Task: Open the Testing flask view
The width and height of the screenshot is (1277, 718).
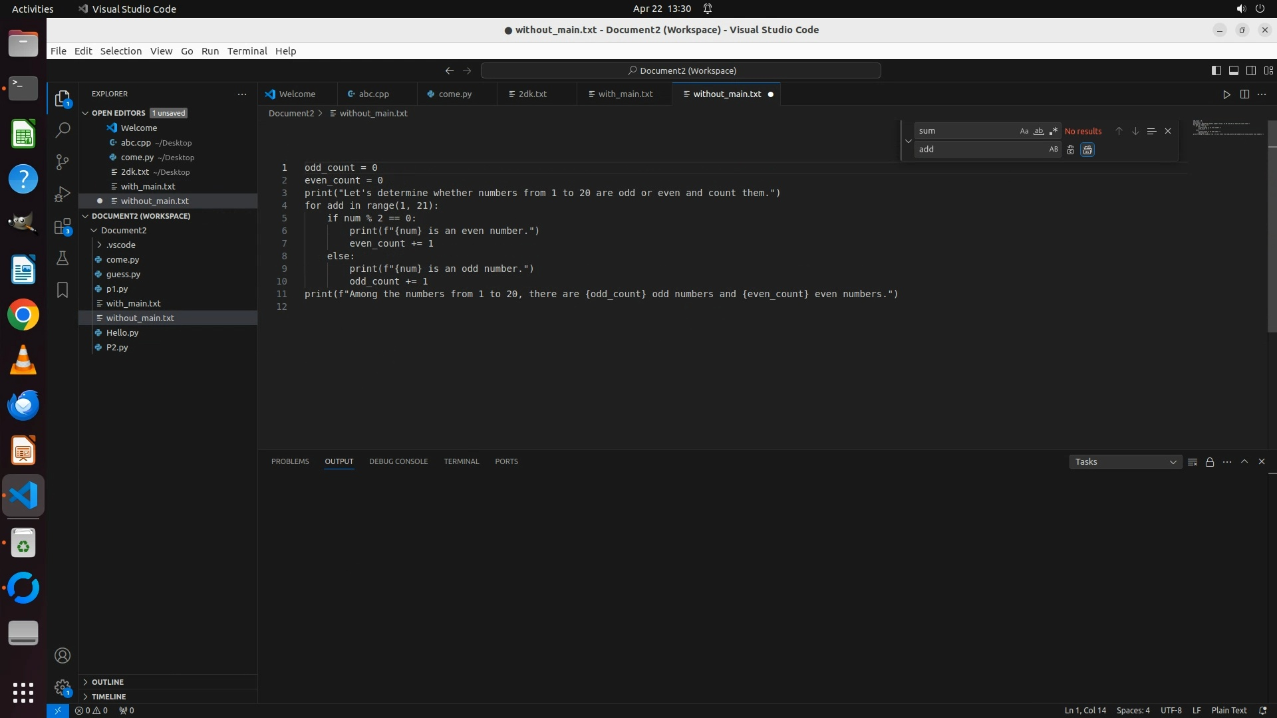Action: (63, 258)
